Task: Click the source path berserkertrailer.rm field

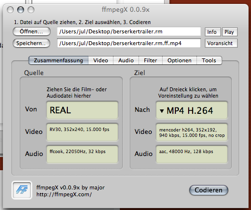Action: coord(129,31)
